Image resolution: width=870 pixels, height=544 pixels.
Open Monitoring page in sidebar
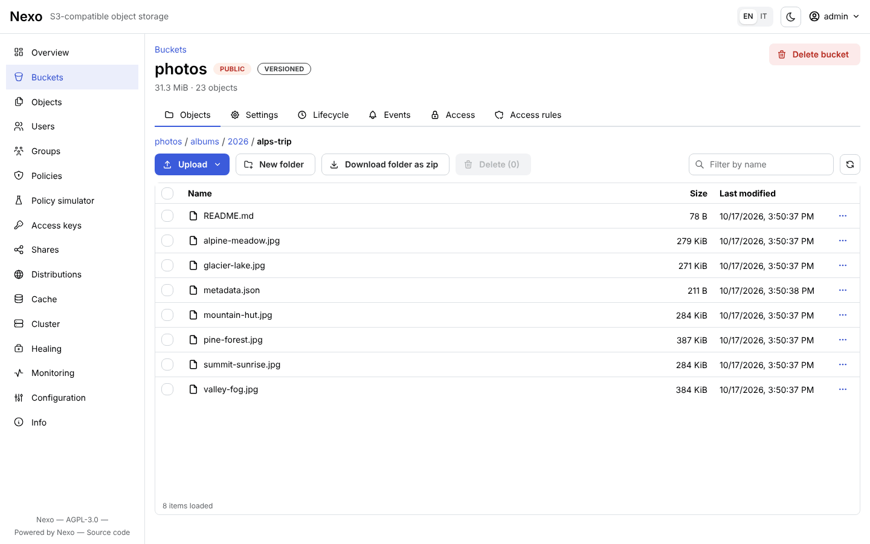[72, 373]
